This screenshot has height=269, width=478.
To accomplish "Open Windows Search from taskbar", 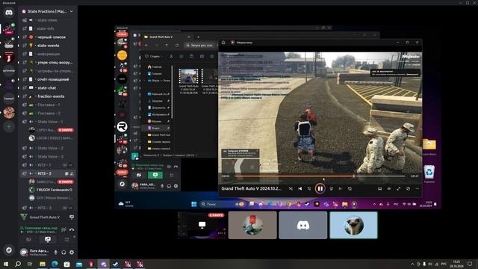I will point(18,264).
